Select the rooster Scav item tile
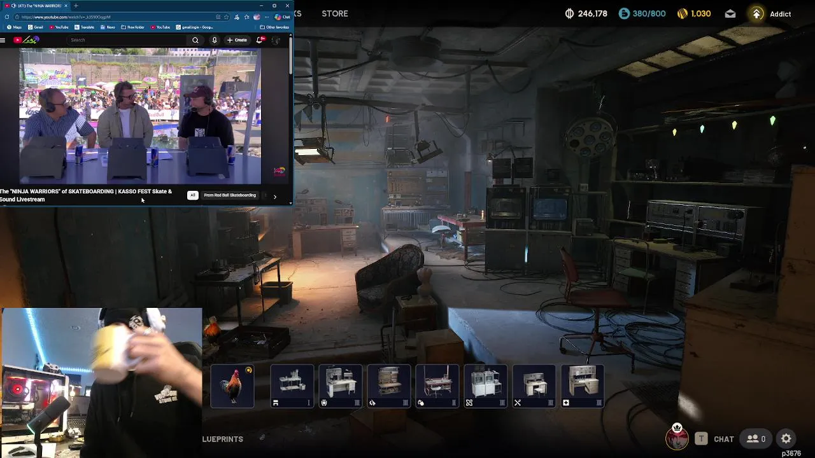 (x=232, y=386)
